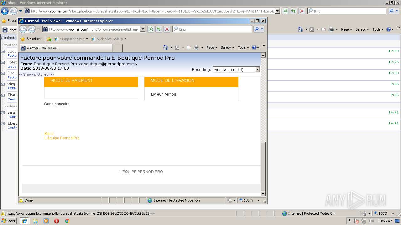
Task: Open the Encoding dropdown
Action: [237, 69]
